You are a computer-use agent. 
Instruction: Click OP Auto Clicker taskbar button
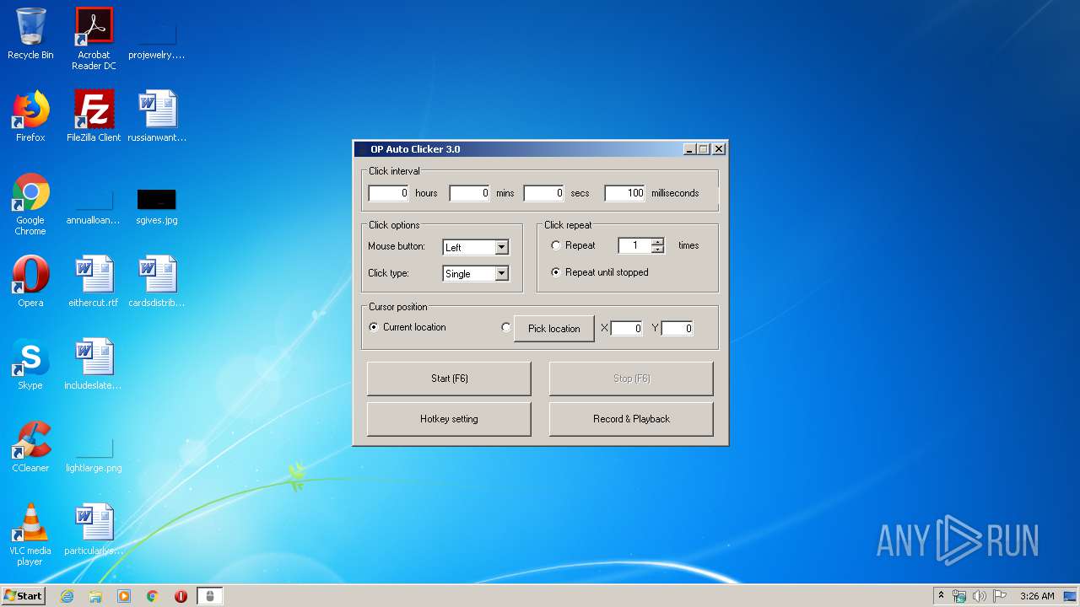pos(210,596)
